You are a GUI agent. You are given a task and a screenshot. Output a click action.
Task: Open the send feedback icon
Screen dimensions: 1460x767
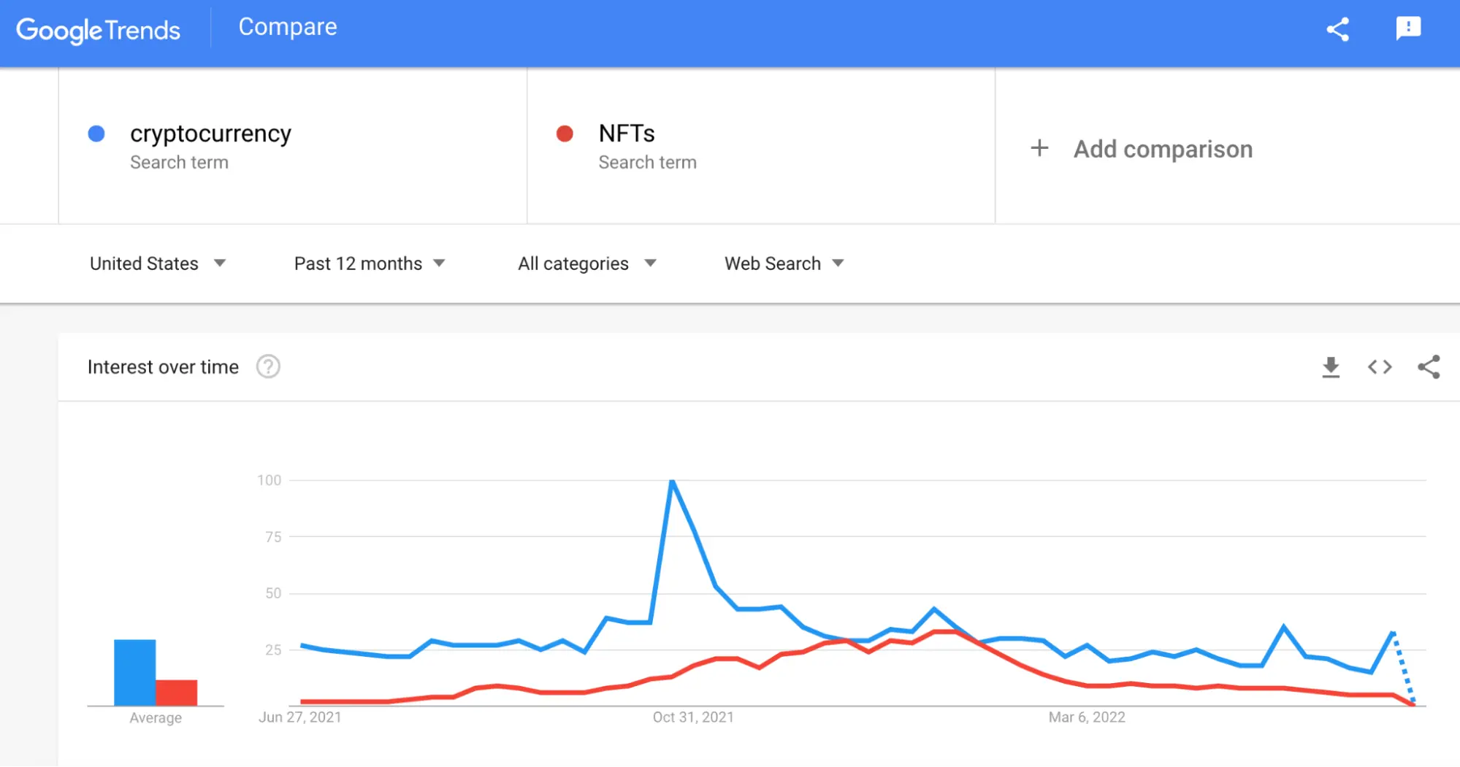pyautogui.click(x=1408, y=30)
